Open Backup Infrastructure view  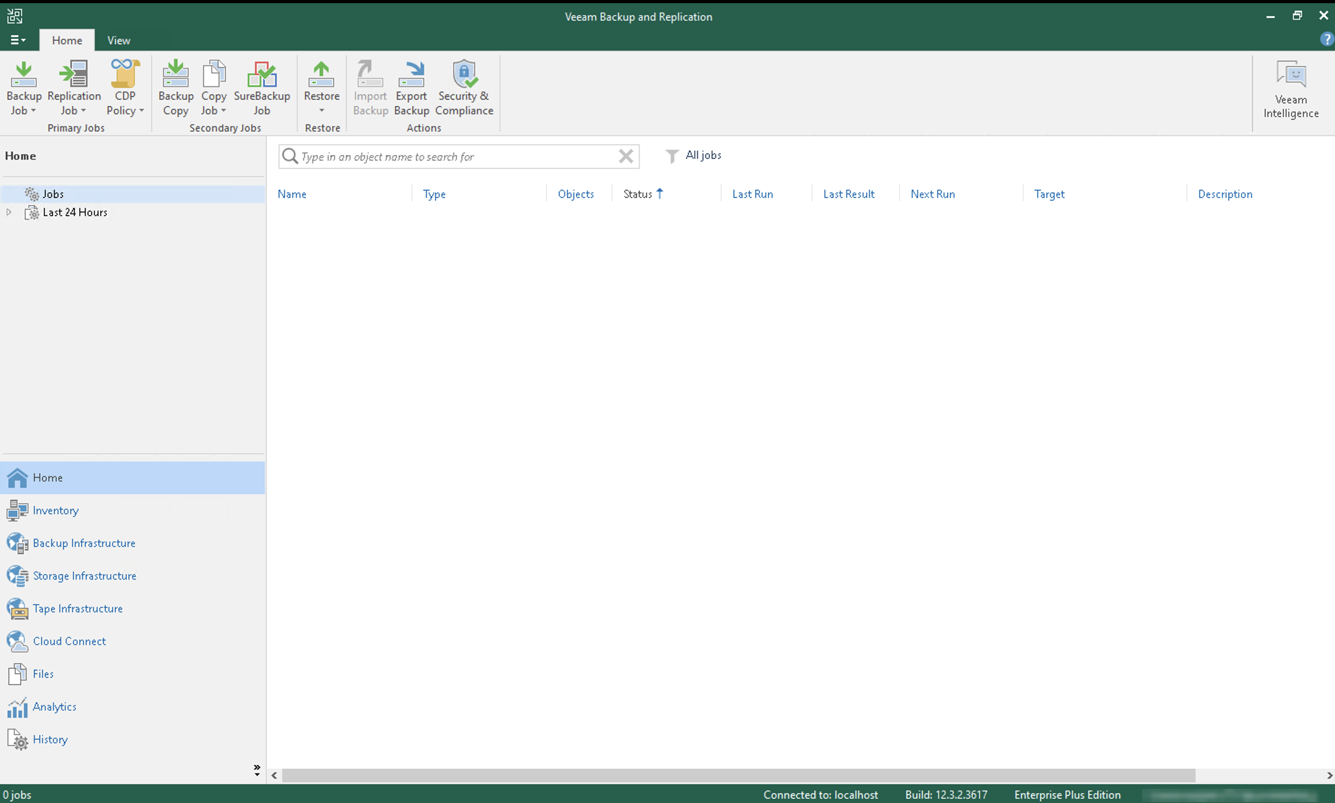click(x=132, y=543)
